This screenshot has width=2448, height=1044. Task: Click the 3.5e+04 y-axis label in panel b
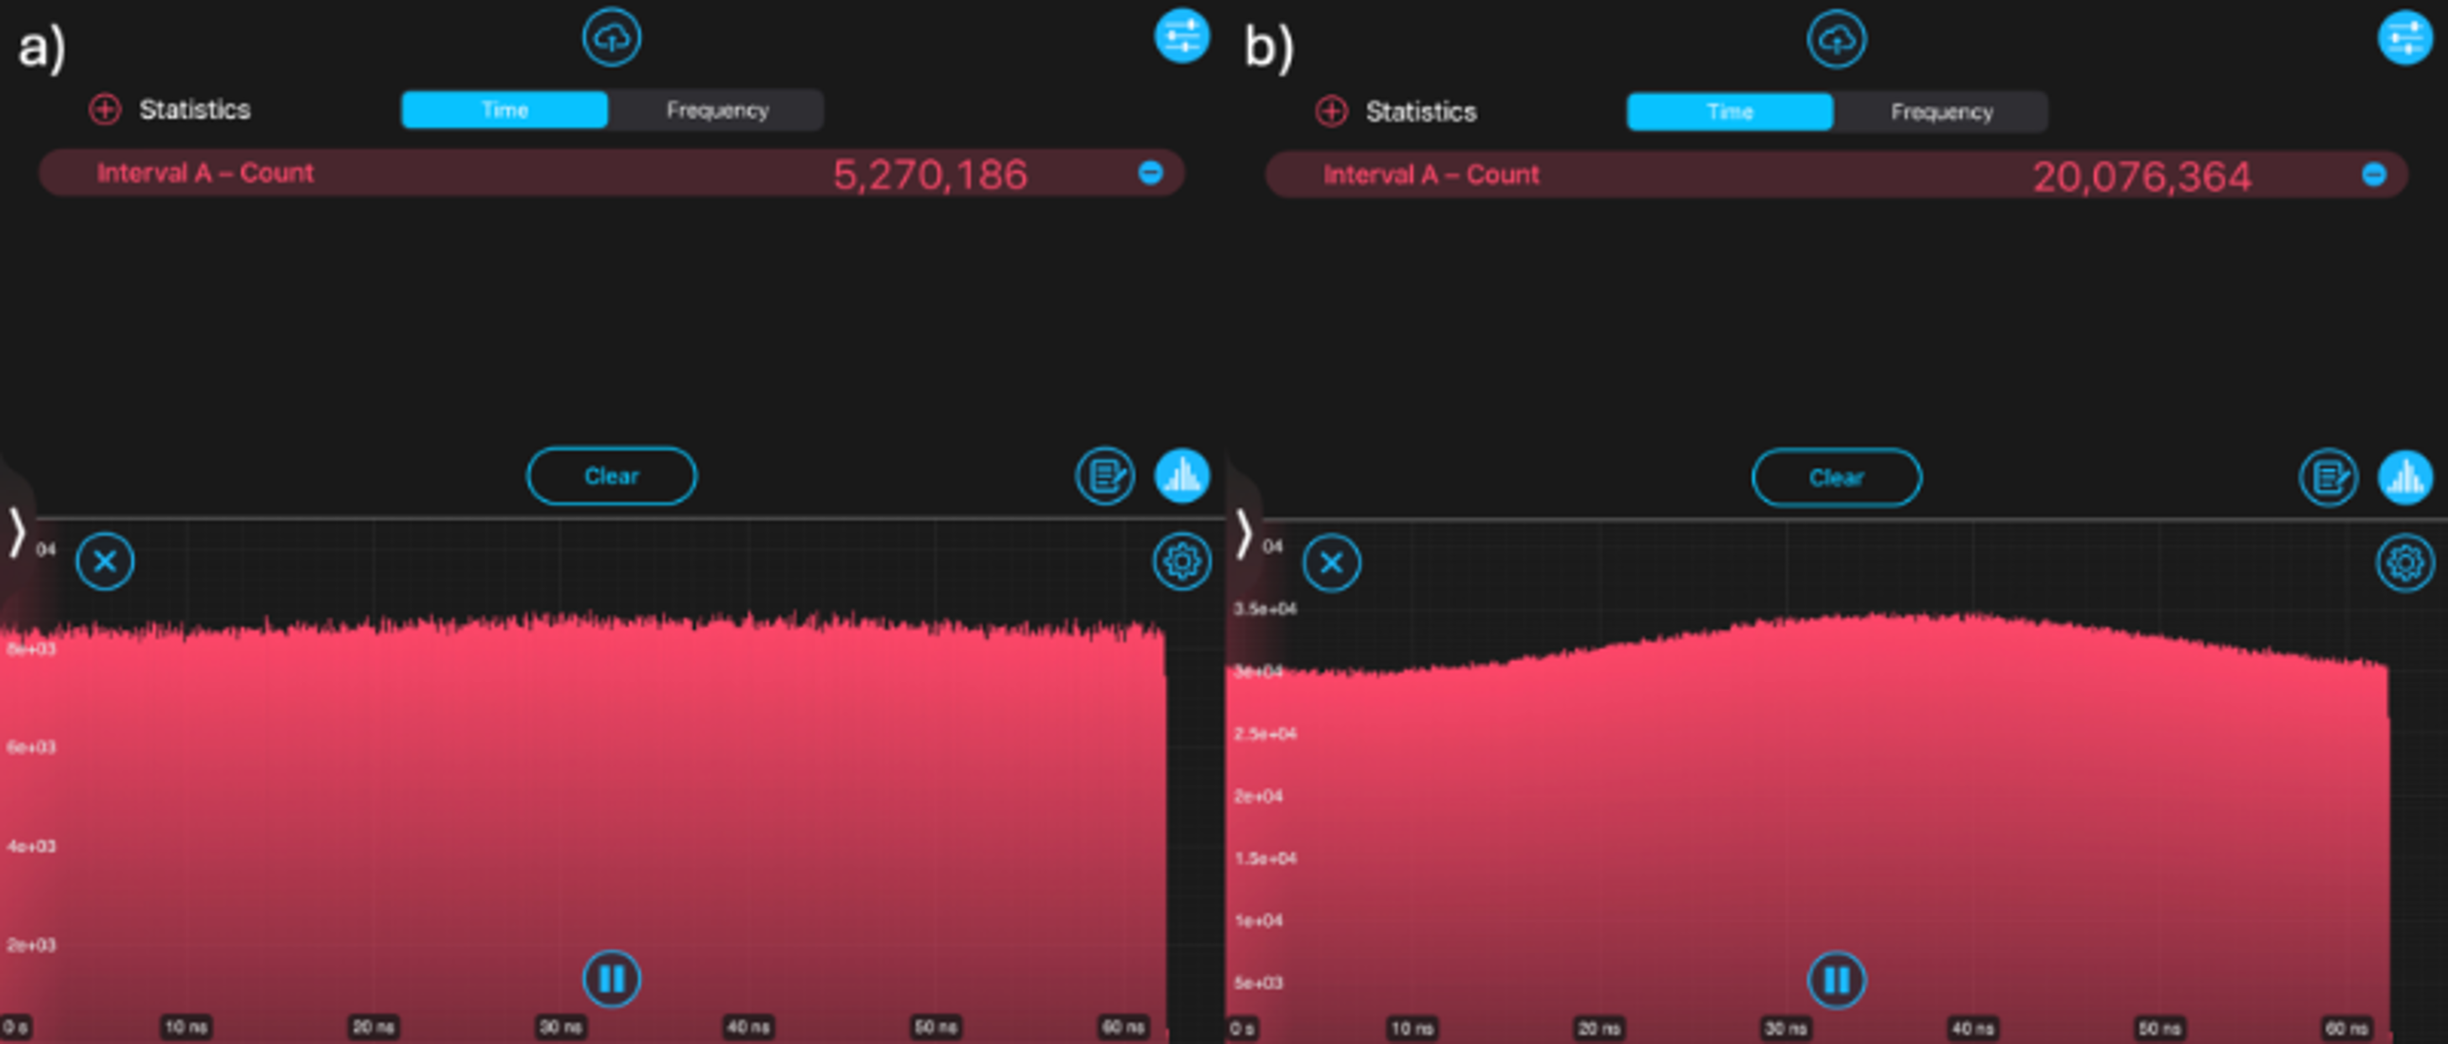(x=1265, y=609)
